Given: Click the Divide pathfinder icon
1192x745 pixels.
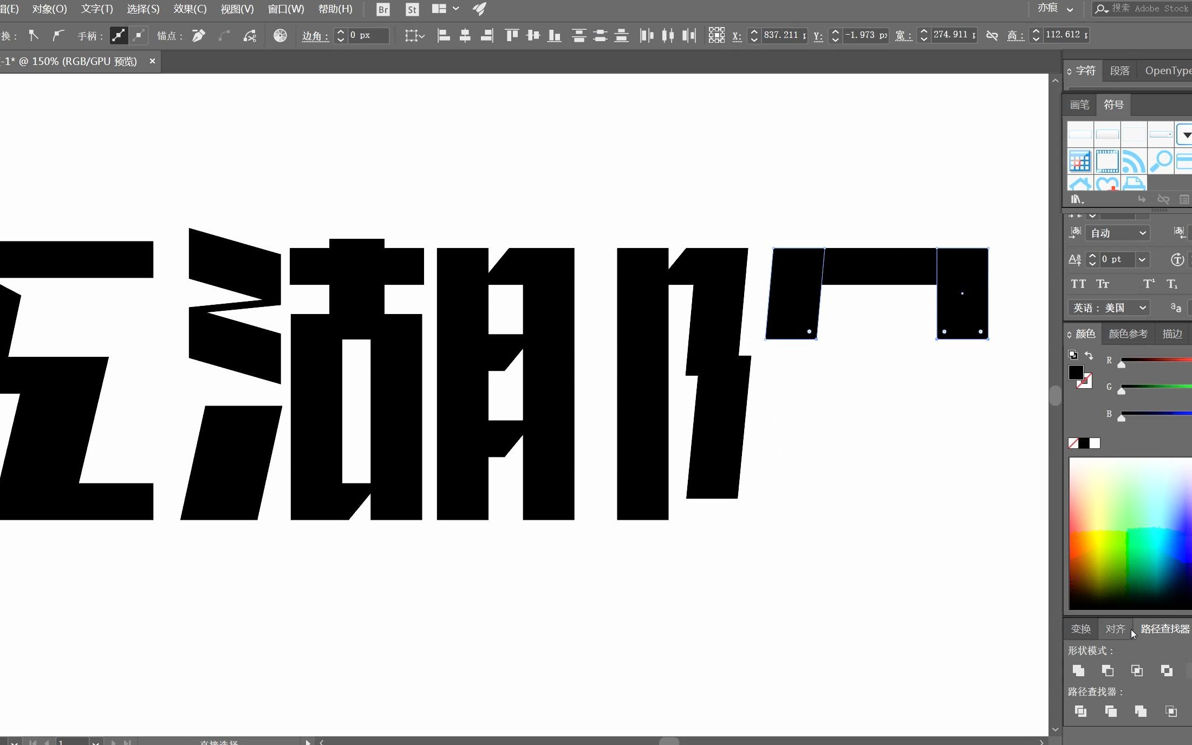Looking at the screenshot, I should point(1080,711).
